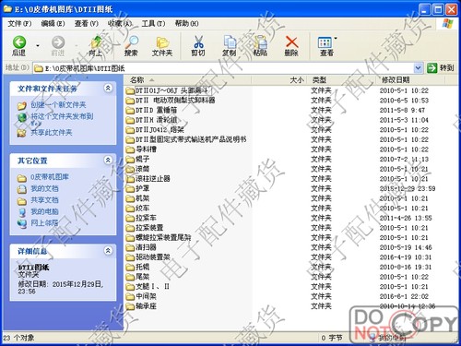
Task: Paste with the 粘贴 clipboard icon
Action: (260, 46)
